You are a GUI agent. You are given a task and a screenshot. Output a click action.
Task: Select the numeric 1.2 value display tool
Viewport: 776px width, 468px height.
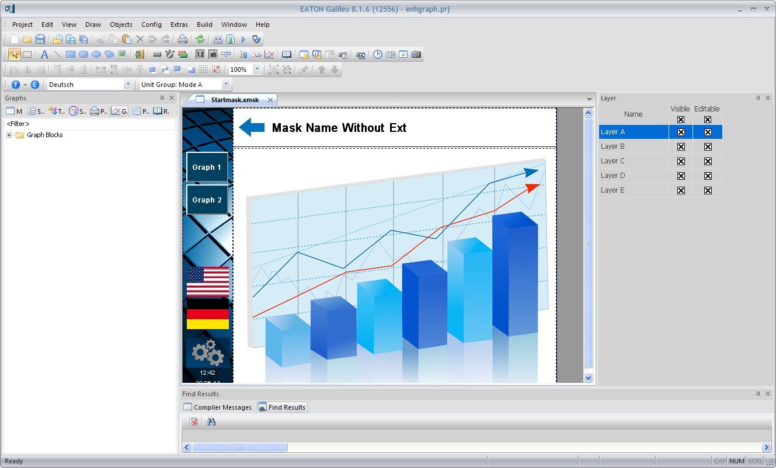tap(200, 54)
